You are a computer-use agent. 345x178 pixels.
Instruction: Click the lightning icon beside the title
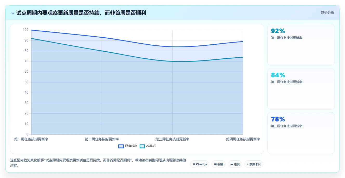12,13
